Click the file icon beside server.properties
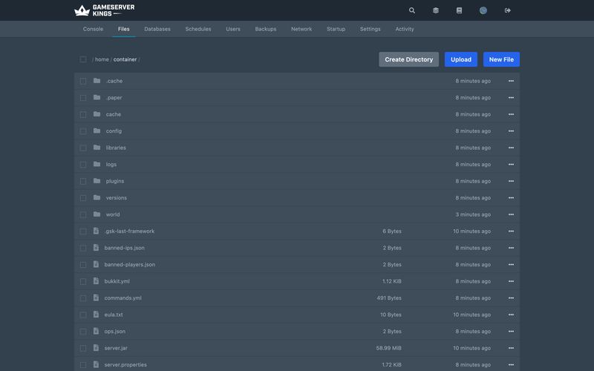Screen dimensions: 594x371 pyautogui.click(x=97, y=364)
